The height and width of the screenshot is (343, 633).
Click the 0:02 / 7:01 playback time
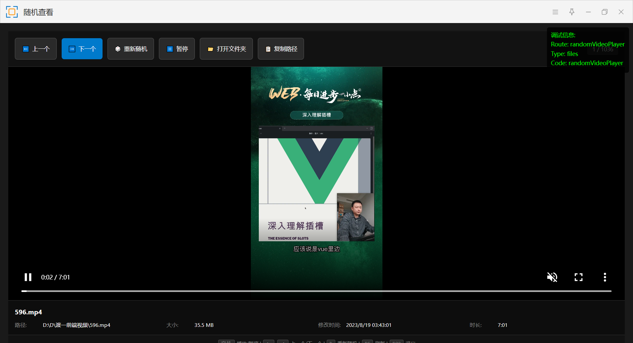(55, 277)
